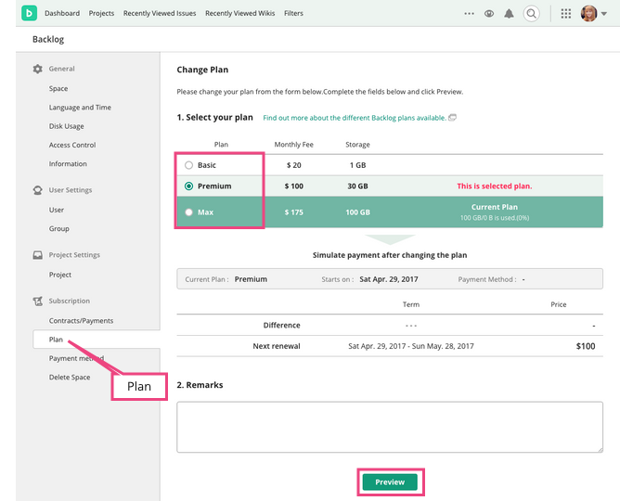Open Disk Usage page
Image resolution: width=620 pixels, height=501 pixels.
(66, 126)
